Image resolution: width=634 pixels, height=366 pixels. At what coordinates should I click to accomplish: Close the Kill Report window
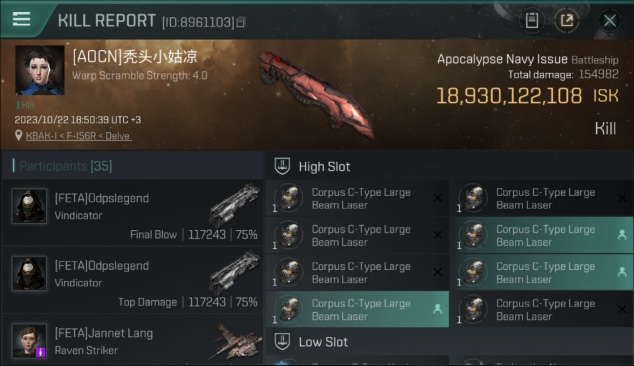[610, 20]
